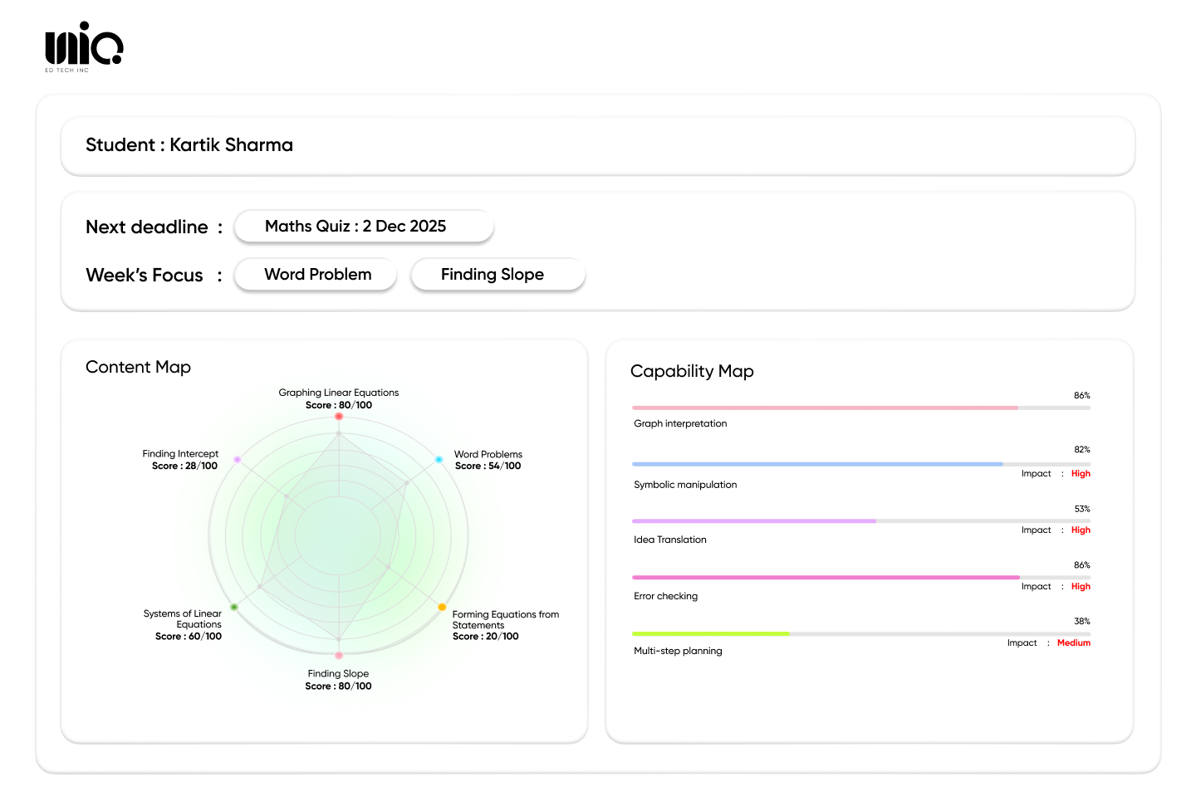Select the Word Problem focus chip
The height and width of the screenshot is (801, 1196).
(x=316, y=275)
